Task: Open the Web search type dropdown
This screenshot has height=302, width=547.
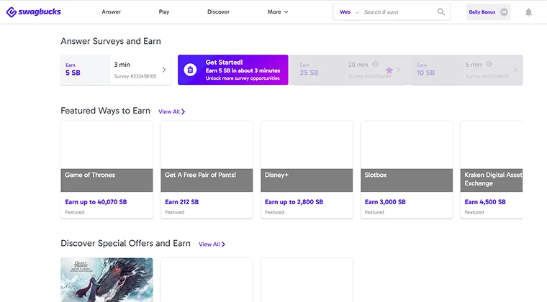Action: (349, 12)
